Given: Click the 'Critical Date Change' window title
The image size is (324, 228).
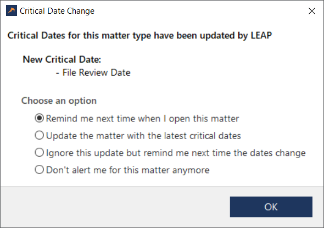Looking at the screenshot, I should (57, 11).
